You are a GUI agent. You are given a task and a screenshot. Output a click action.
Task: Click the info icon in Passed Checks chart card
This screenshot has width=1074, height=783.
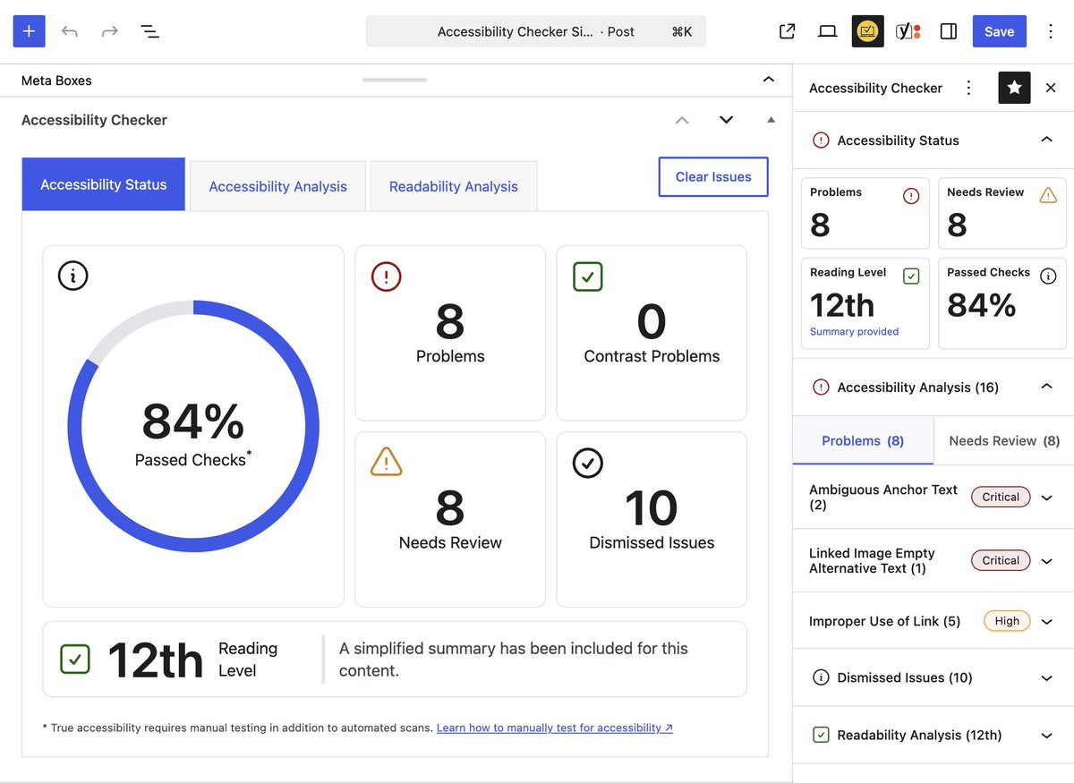[x=72, y=276]
